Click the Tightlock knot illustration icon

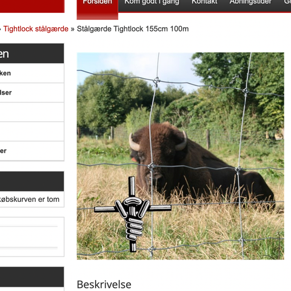click(x=133, y=214)
